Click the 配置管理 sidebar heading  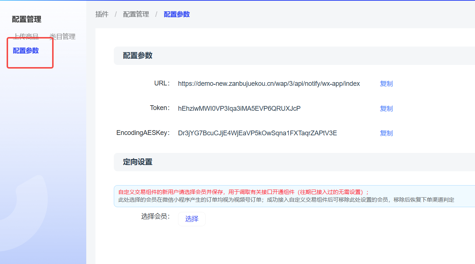26,19
